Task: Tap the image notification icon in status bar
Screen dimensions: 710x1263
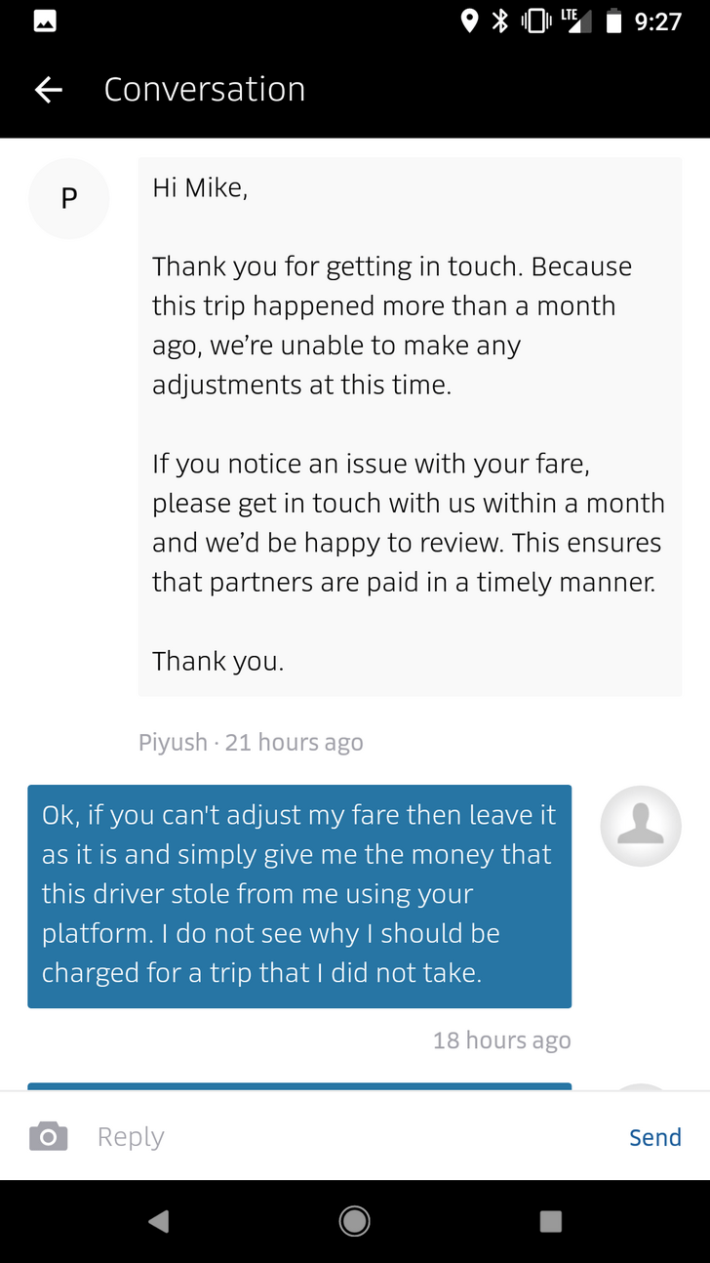Action: pyautogui.click(x=45, y=21)
